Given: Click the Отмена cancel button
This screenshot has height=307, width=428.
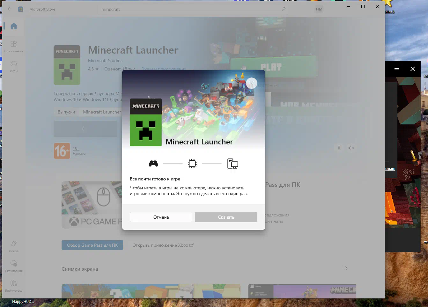Looking at the screenshot, I should click(x=161, y=217).
